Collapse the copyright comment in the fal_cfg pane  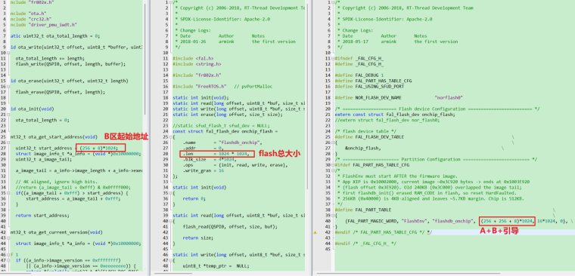[x=333, y=2]
